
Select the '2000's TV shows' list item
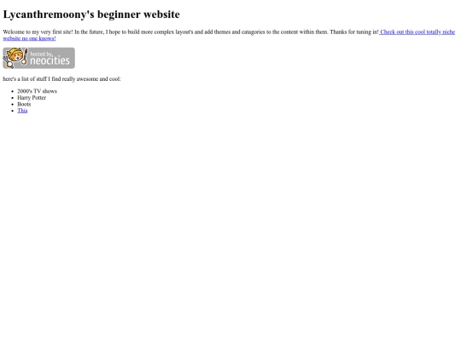coord(37,91)
